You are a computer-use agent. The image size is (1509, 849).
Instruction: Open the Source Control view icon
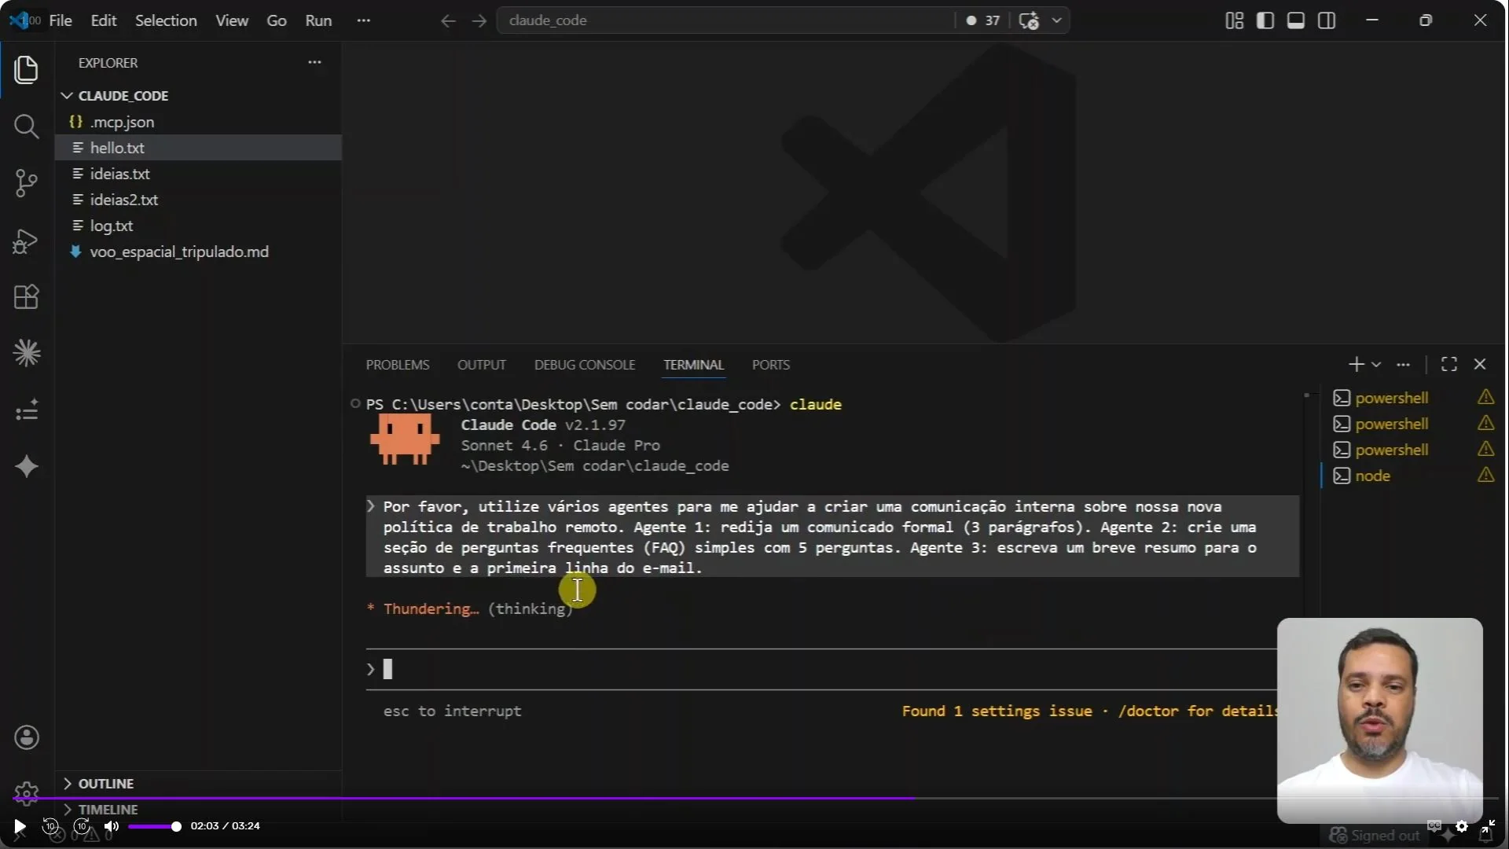click(x=27, y=183)
